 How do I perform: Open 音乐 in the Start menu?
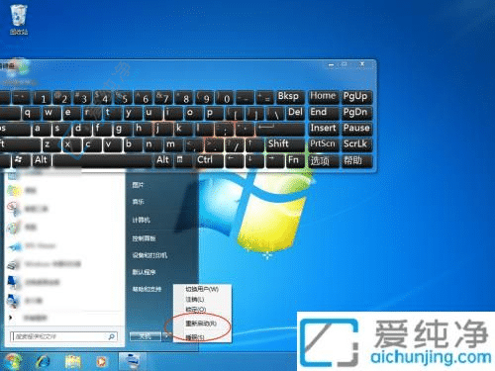[138, 202]
